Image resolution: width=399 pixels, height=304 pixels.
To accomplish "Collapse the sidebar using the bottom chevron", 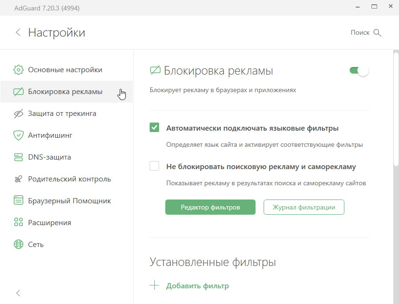I will 18,293.
